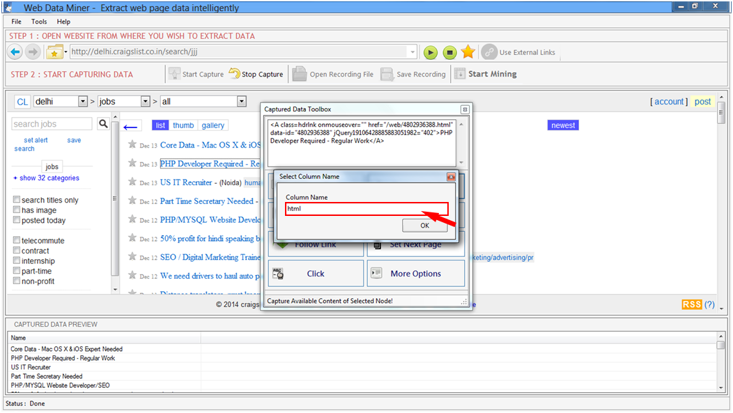Open the URL address bar dropdown arrow
The image size is (733, 413).
pos(412,52)
